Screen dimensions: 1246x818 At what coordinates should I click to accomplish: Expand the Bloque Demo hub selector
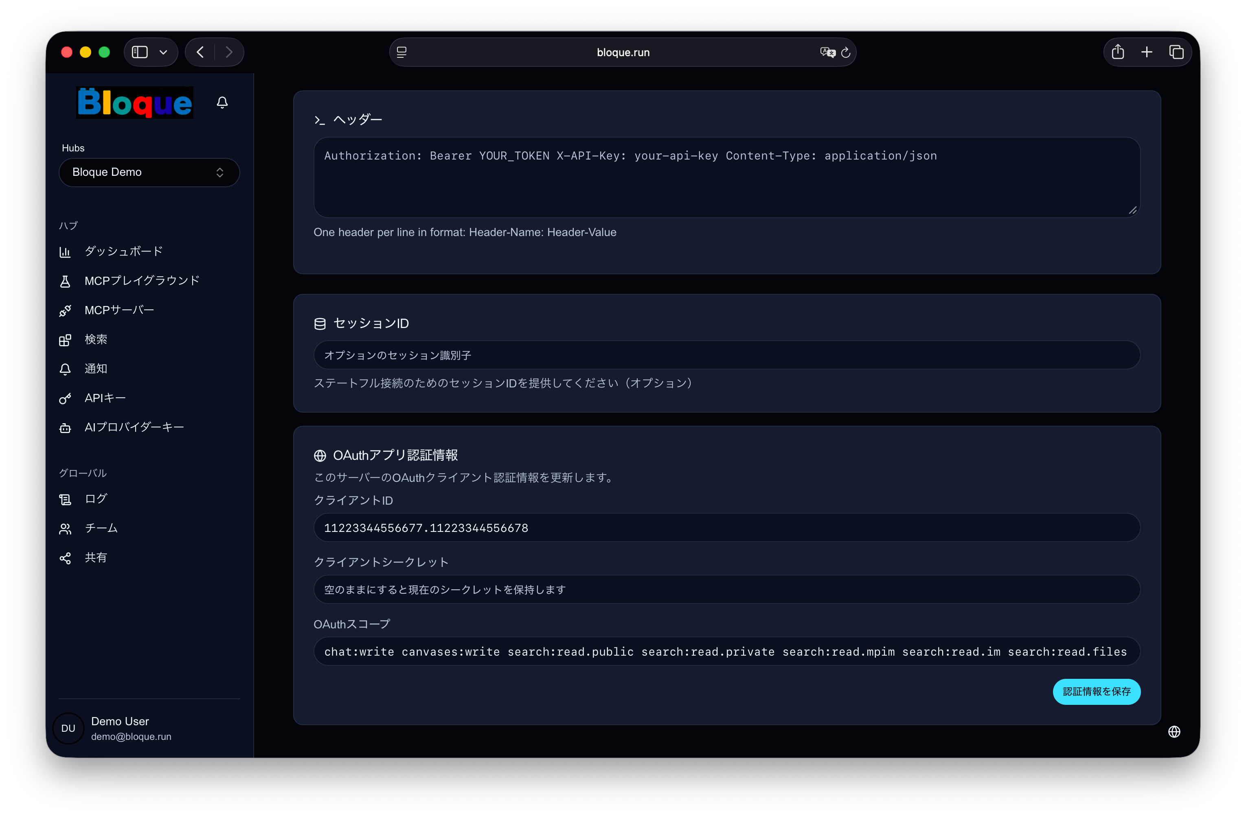[149, 172]
